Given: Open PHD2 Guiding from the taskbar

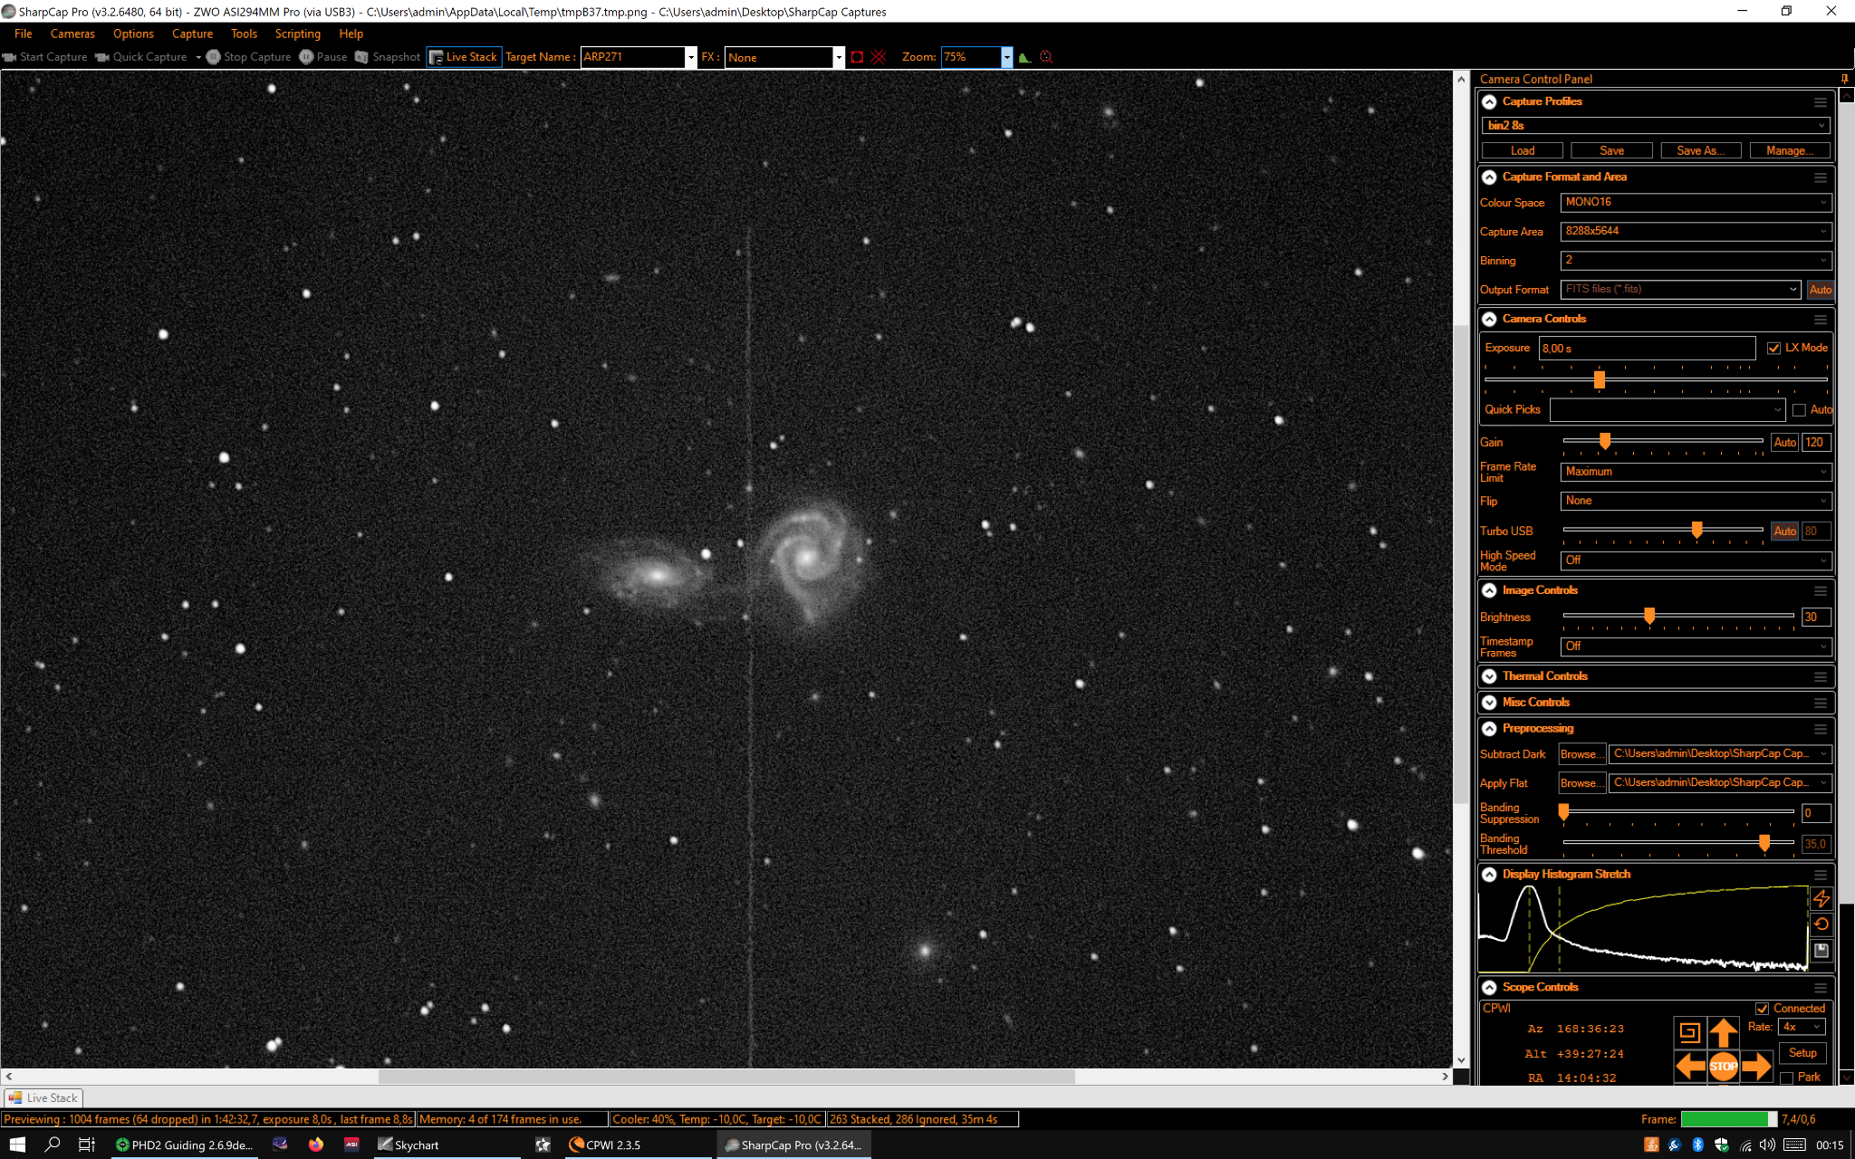Looking at the screenshot, I should tap(185, 1145).
